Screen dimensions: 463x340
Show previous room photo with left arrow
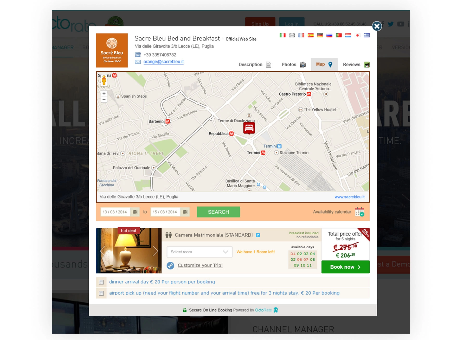(102, 251)
